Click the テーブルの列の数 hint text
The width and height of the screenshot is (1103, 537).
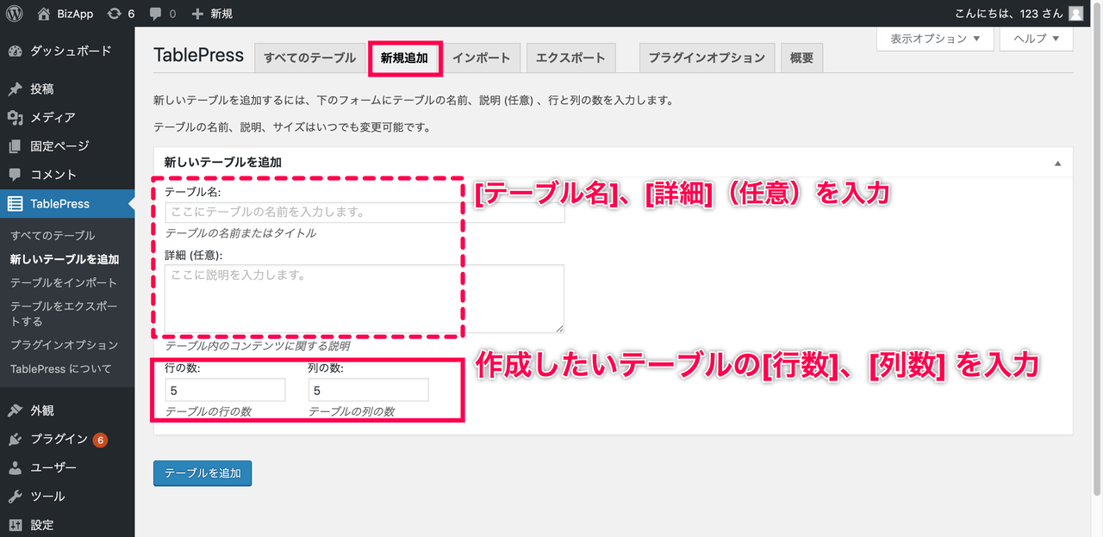pyautogui.click(x=352, y=411)
